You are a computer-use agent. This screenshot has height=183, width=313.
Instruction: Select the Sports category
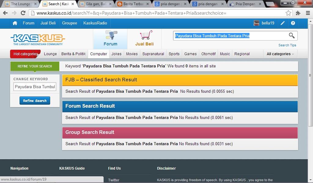pyautogui.click(x=174, y=54)
